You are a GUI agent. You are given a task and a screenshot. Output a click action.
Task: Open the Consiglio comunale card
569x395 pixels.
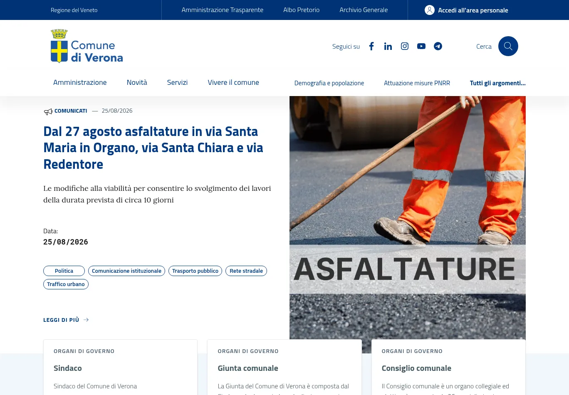(448, 367)
